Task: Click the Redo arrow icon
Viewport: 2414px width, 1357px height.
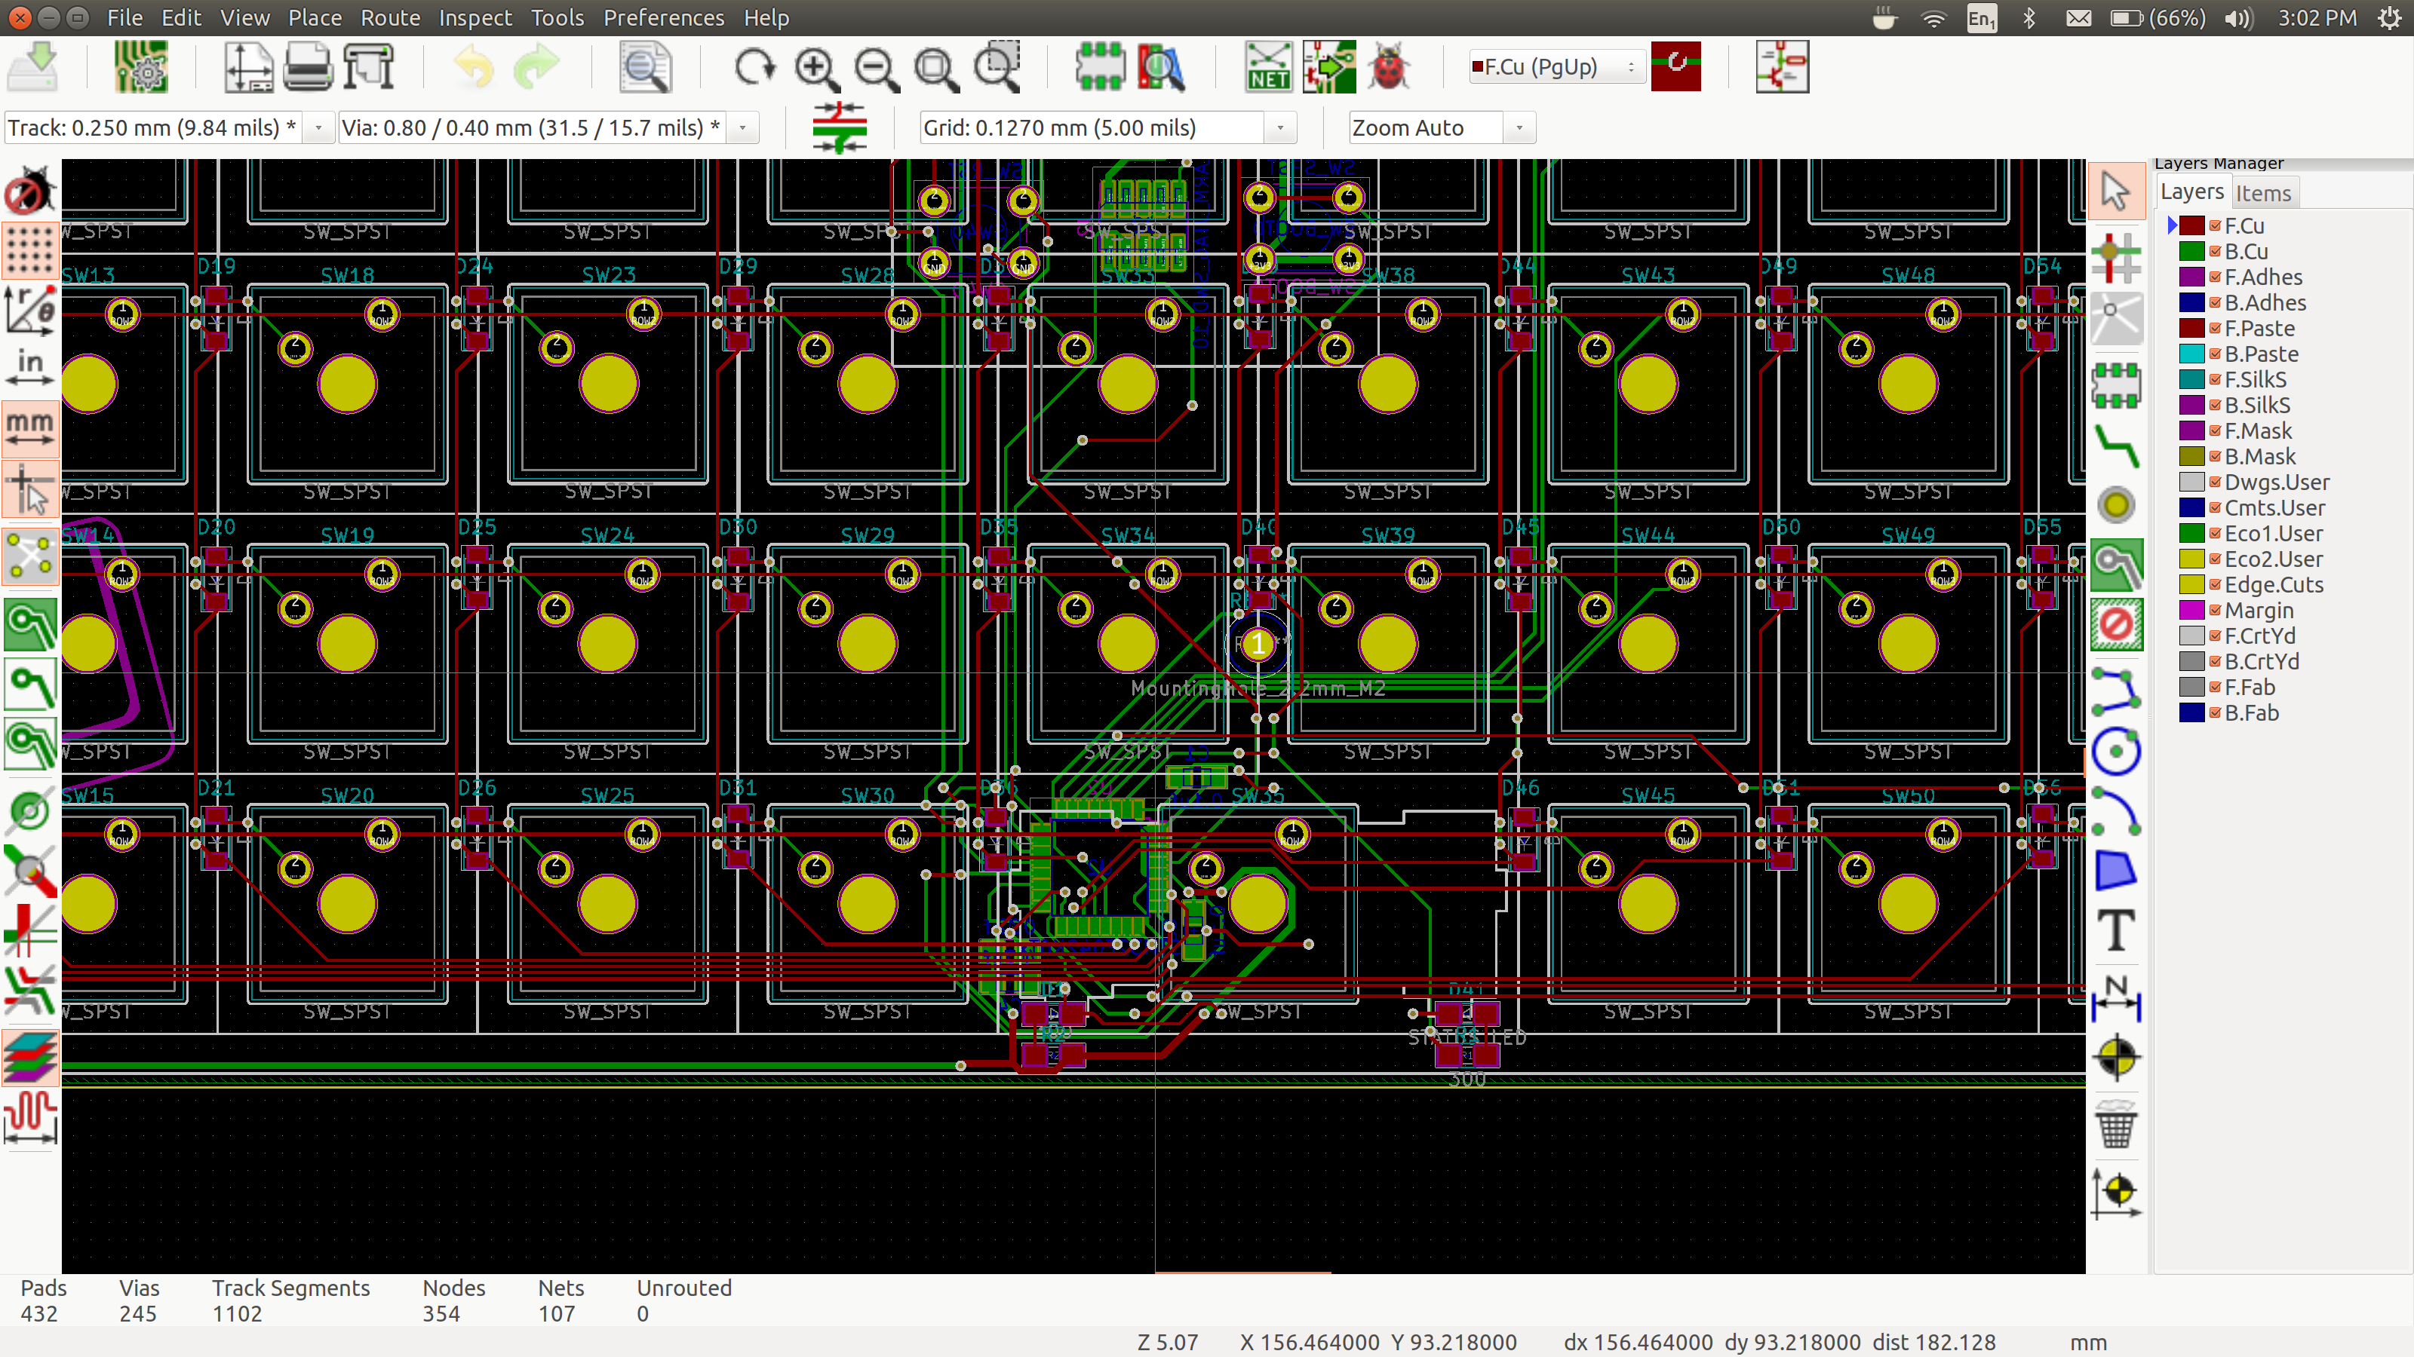Action: (536, 66)
